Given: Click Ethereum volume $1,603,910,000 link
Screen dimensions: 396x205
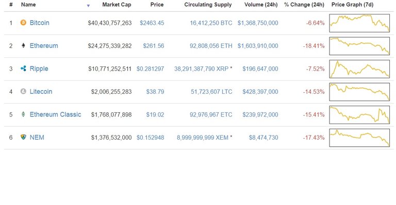Looking at the screenshot, I should pos(258,46).
